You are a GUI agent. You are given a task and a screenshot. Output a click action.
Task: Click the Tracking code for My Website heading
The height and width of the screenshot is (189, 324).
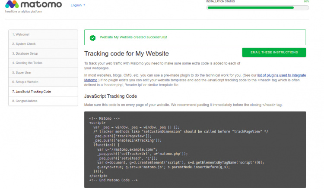[x=126, y=54]
